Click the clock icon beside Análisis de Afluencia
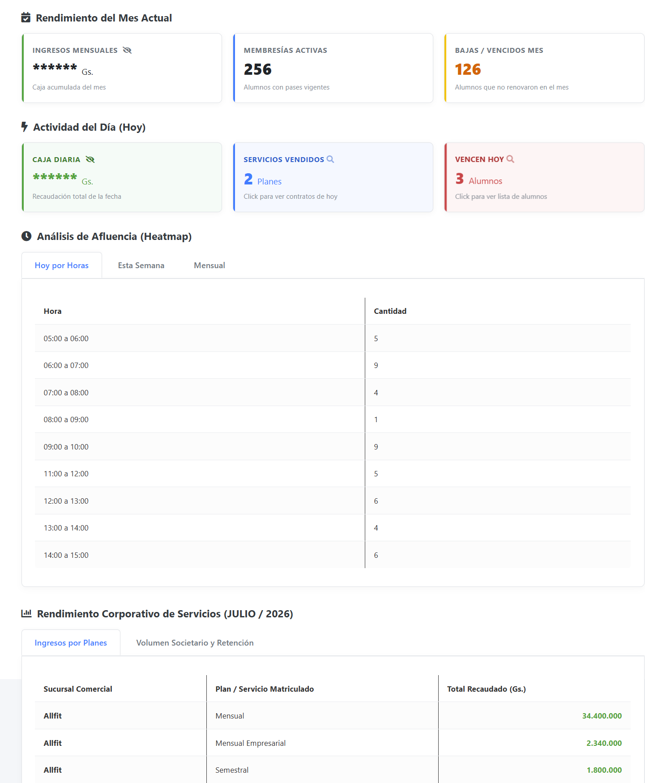 click(26, 236)
